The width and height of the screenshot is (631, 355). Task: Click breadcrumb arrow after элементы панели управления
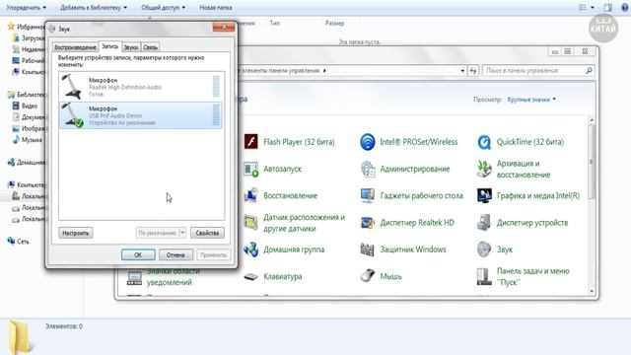(324, 70)
